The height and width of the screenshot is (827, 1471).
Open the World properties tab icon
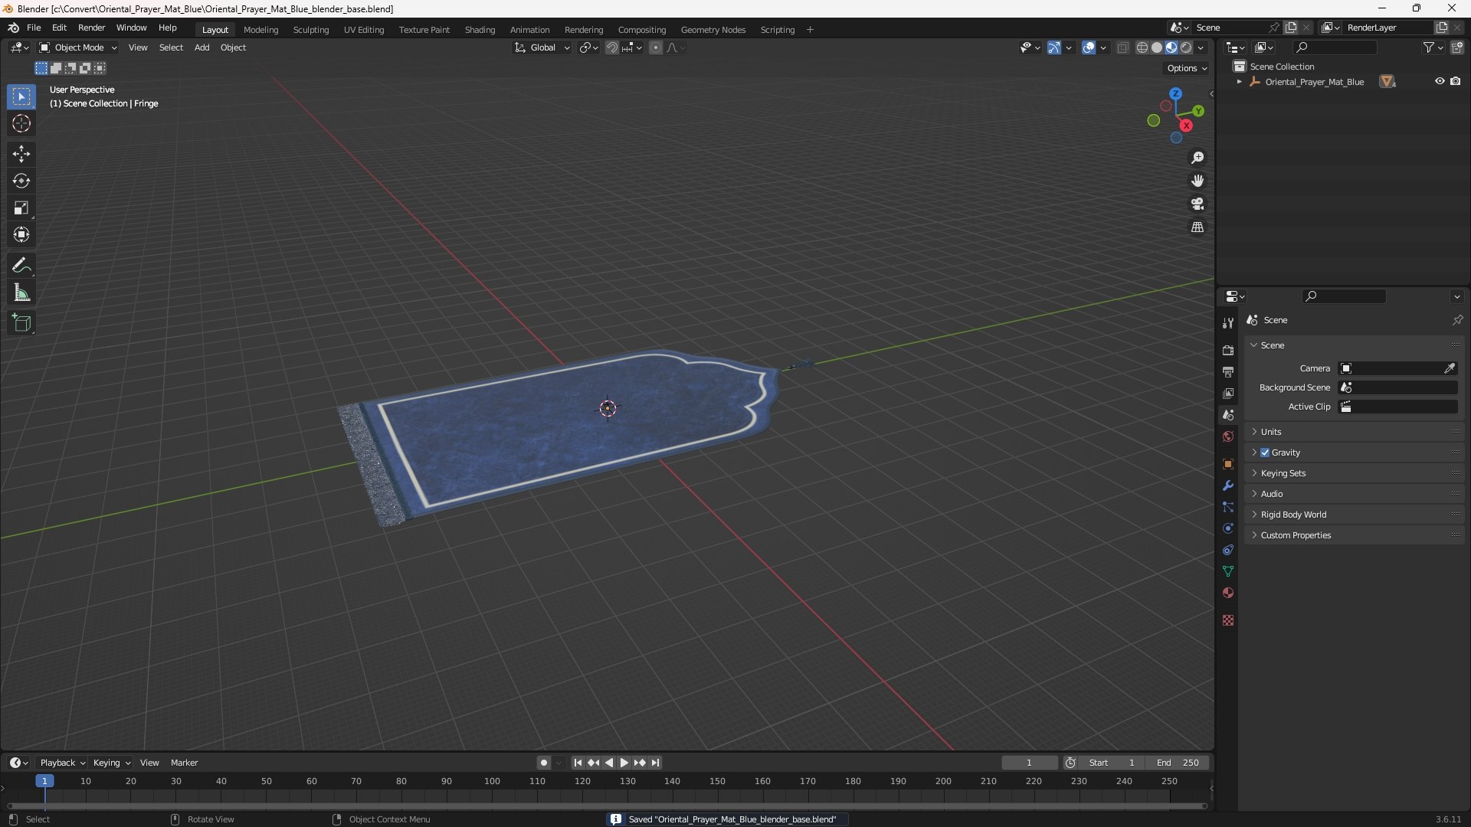pos(1228,436)
